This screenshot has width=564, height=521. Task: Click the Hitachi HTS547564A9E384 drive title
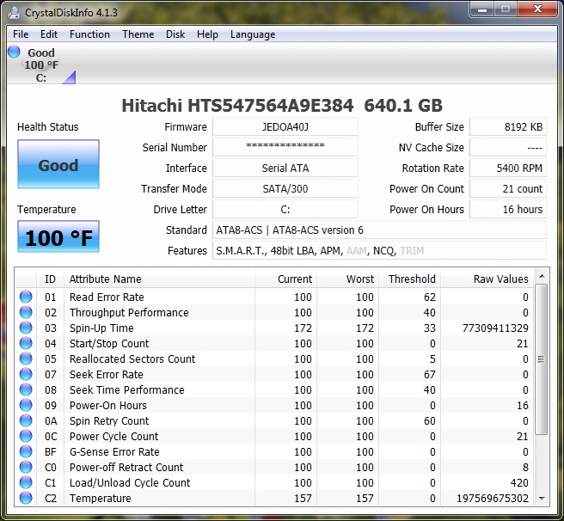282,106
